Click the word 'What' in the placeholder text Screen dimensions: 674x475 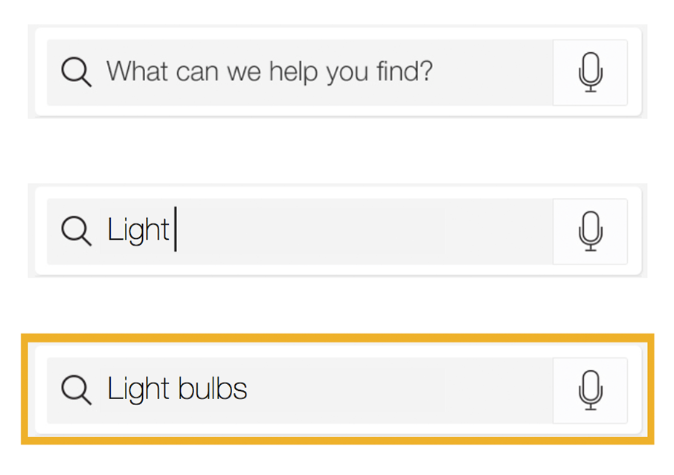click(x=137, y=71)
